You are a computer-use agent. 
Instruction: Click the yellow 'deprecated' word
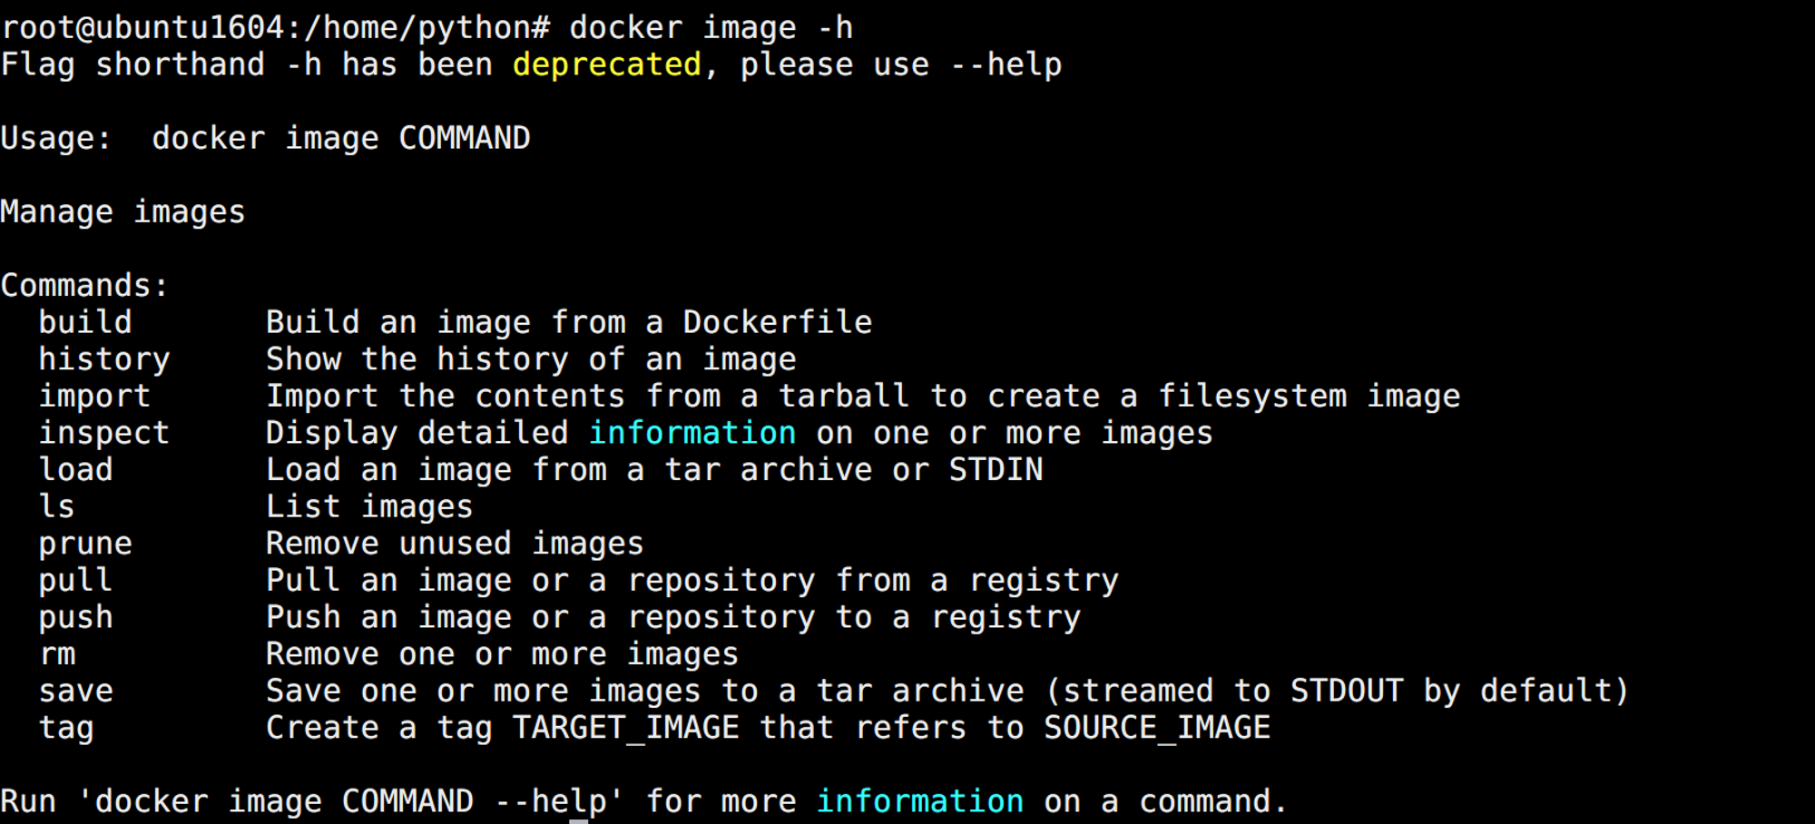[x=607, y=65]
